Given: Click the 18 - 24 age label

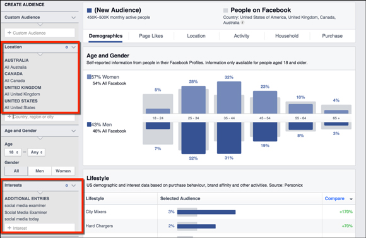Looking at the screenshot, I should 158,118.
